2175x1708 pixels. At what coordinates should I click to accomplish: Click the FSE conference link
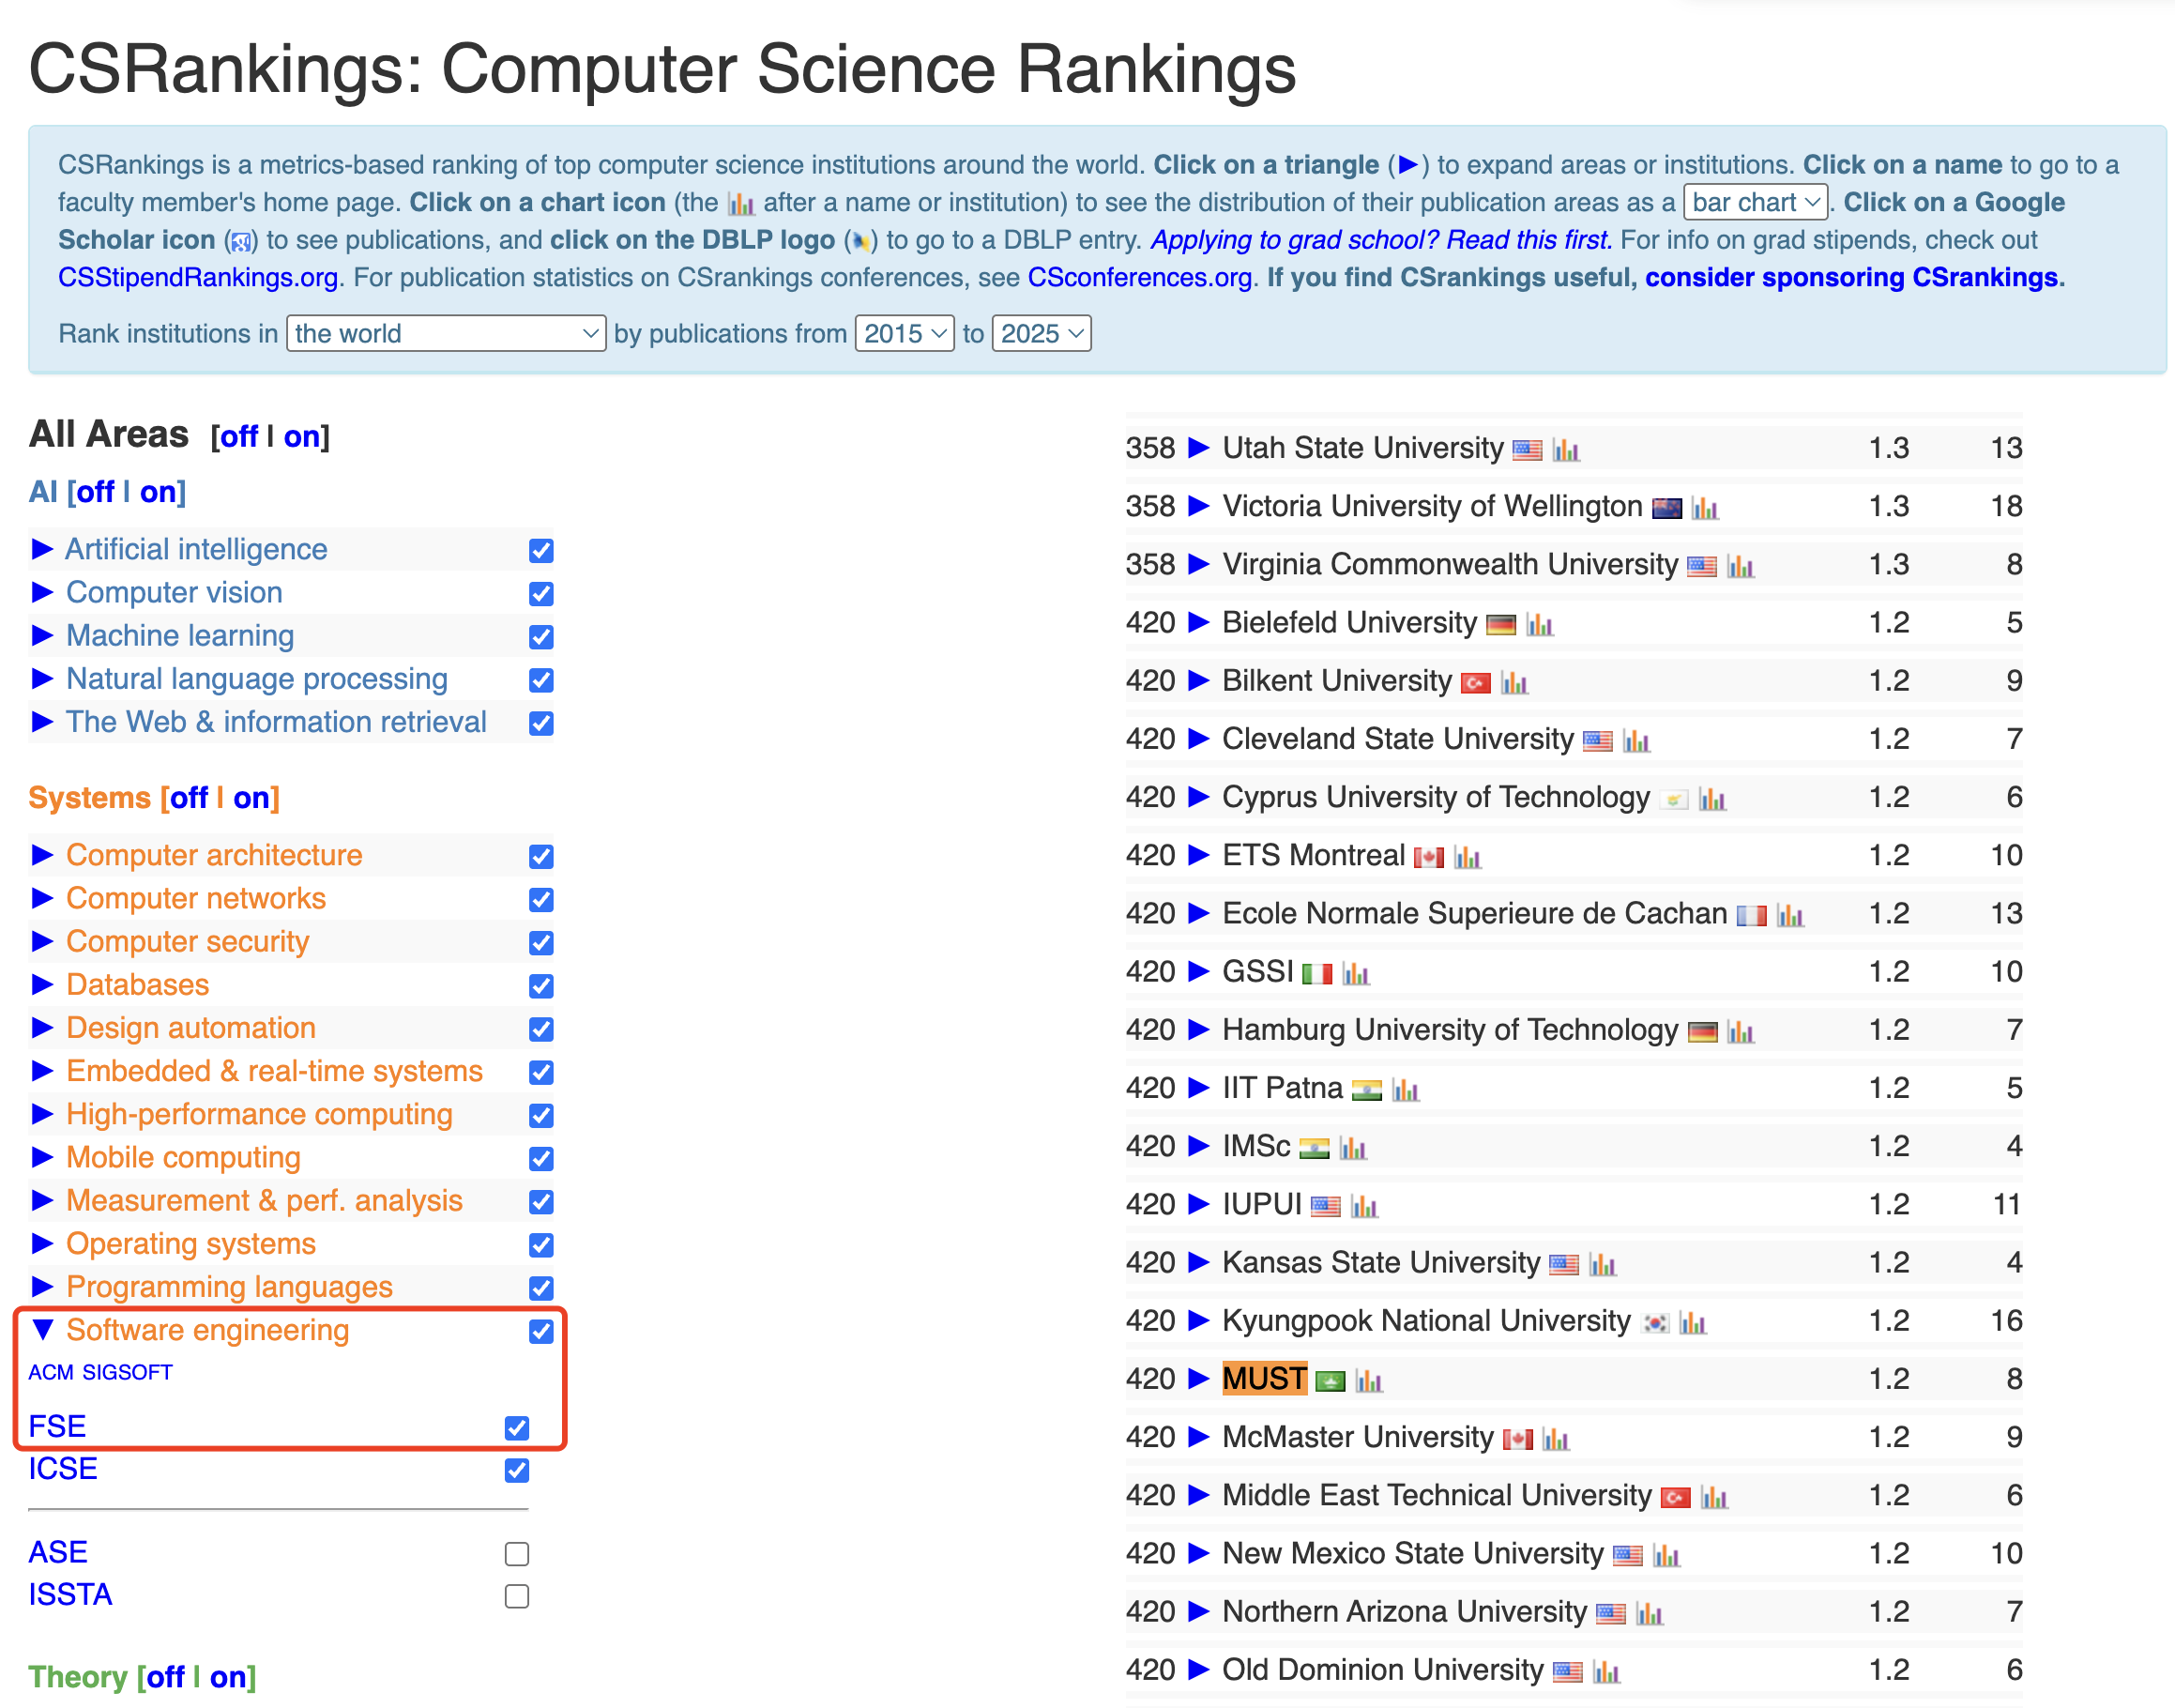(x=57, y=1427)
